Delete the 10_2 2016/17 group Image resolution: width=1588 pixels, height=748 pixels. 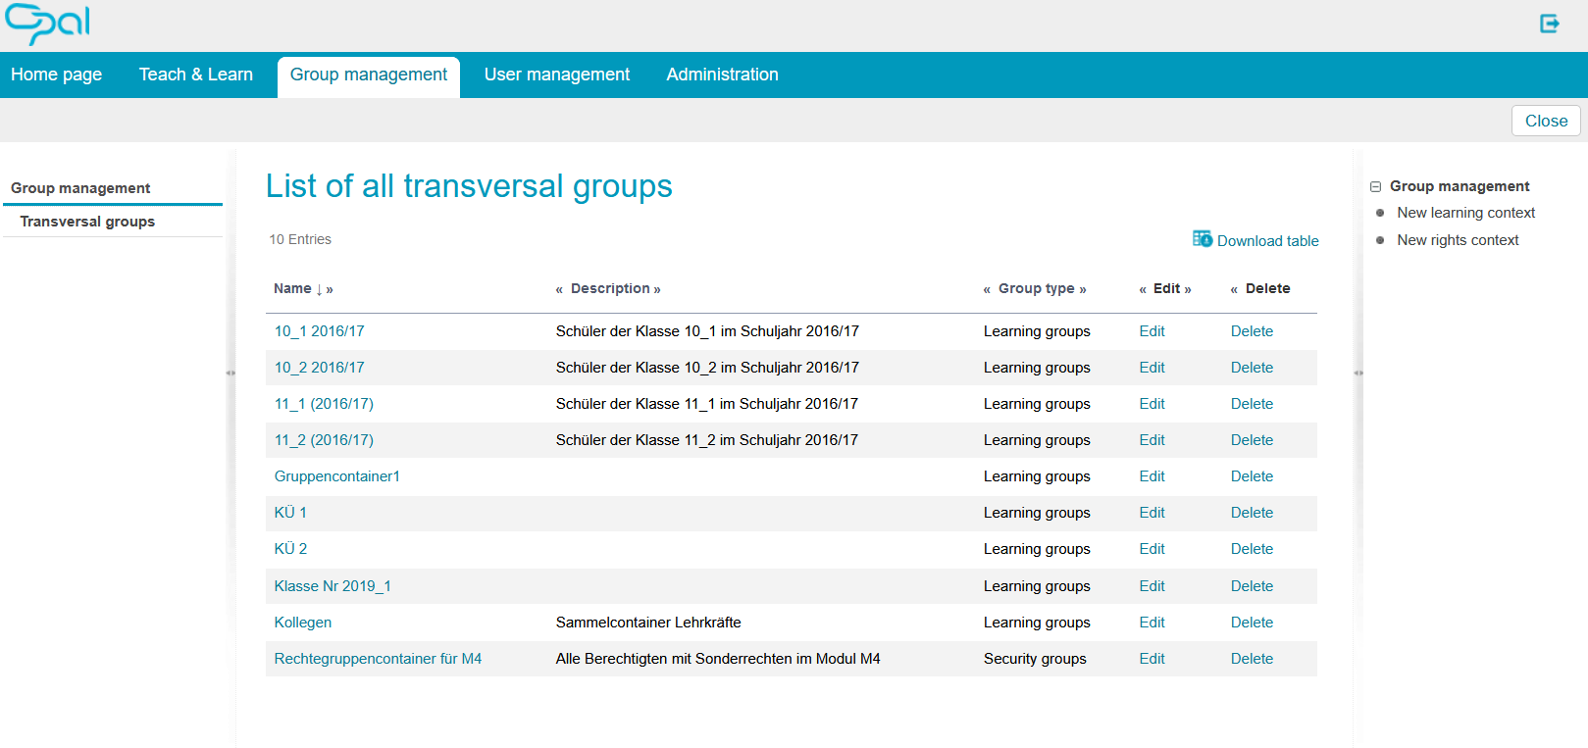(1252, 368)
